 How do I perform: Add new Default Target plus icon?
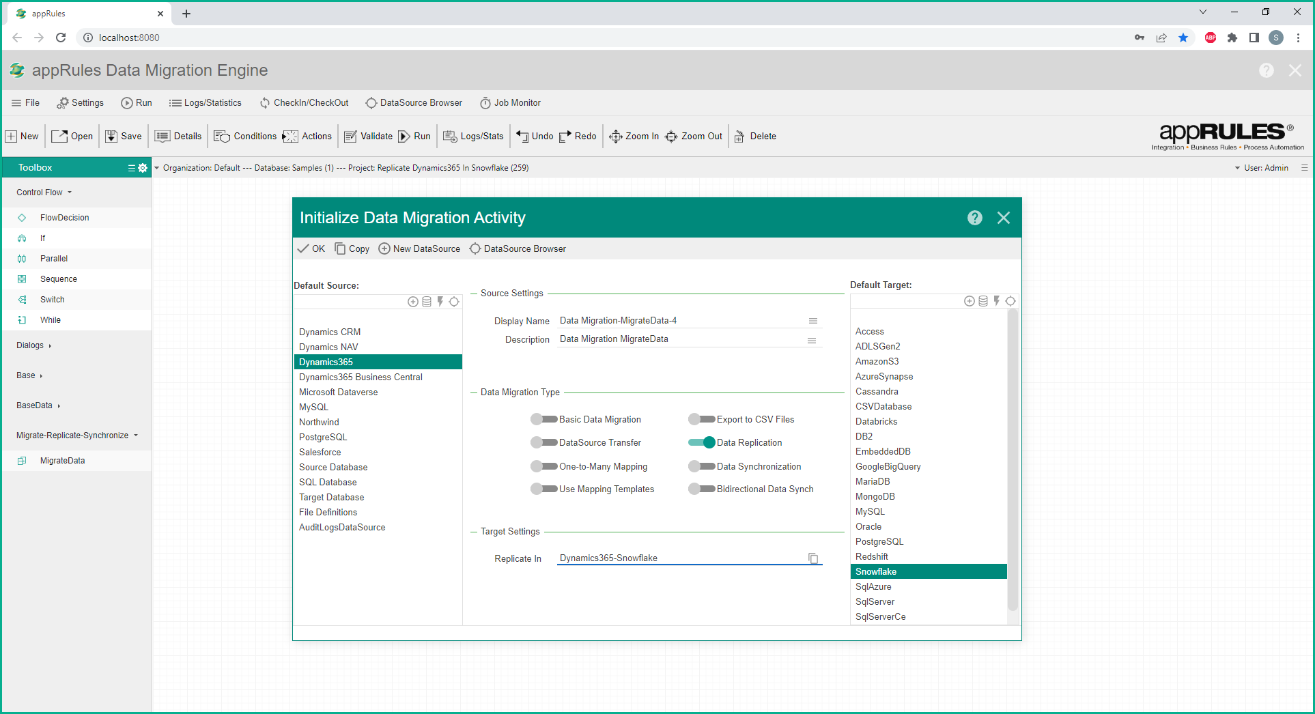pyautogui.click(x=970, y=301)
